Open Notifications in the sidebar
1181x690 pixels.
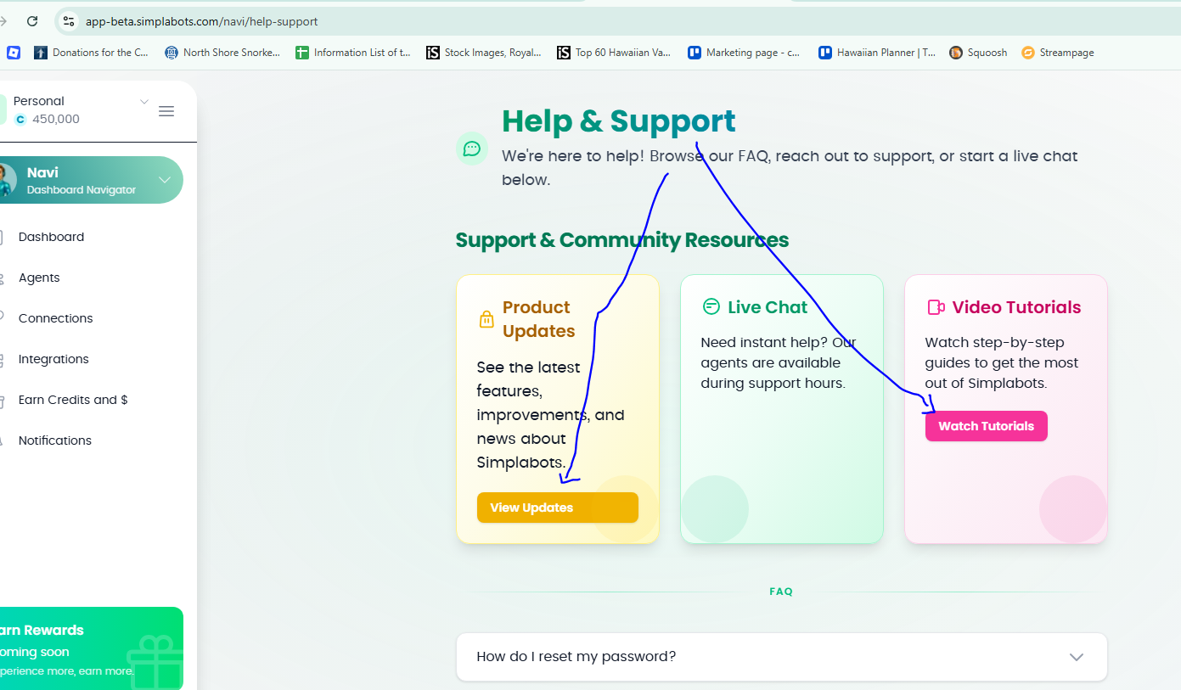click(x=55, y=440)
